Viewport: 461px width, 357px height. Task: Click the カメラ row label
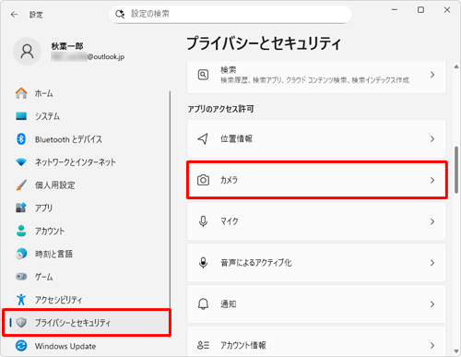tap(229, 180)
